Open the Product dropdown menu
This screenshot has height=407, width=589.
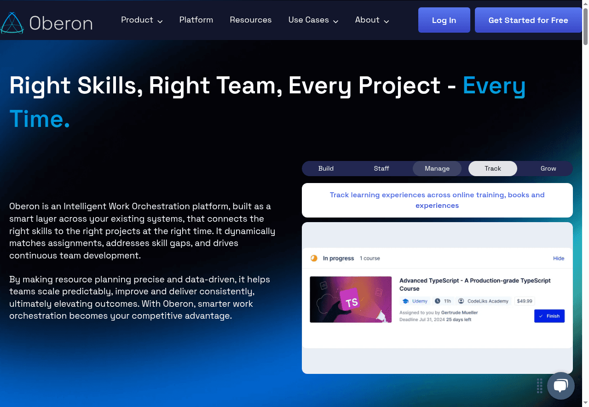point(137,20)
